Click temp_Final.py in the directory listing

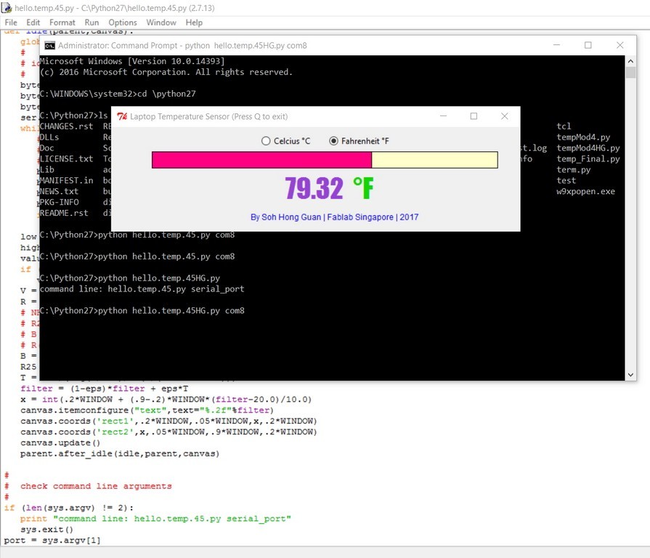click(x=588, y=159)
